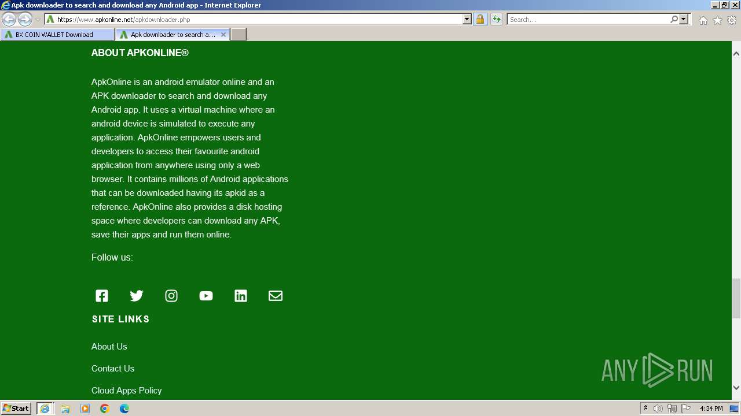The height and width of the screenshot is (416, 741).
Task: Click the scrollbar up arrow
Action: (736, 53)
